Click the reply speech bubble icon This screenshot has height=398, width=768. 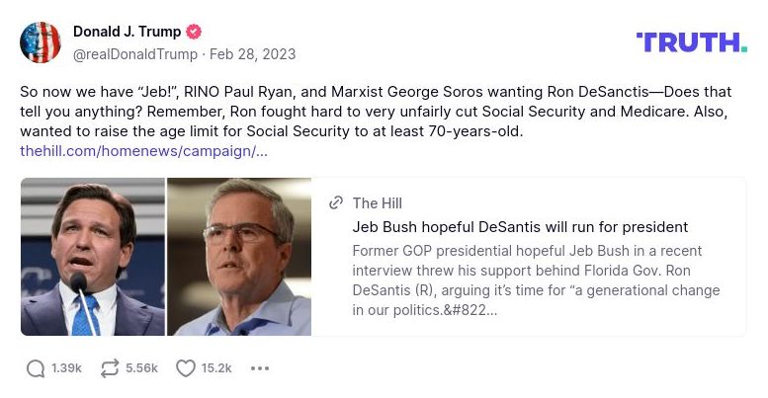[36, 368]
